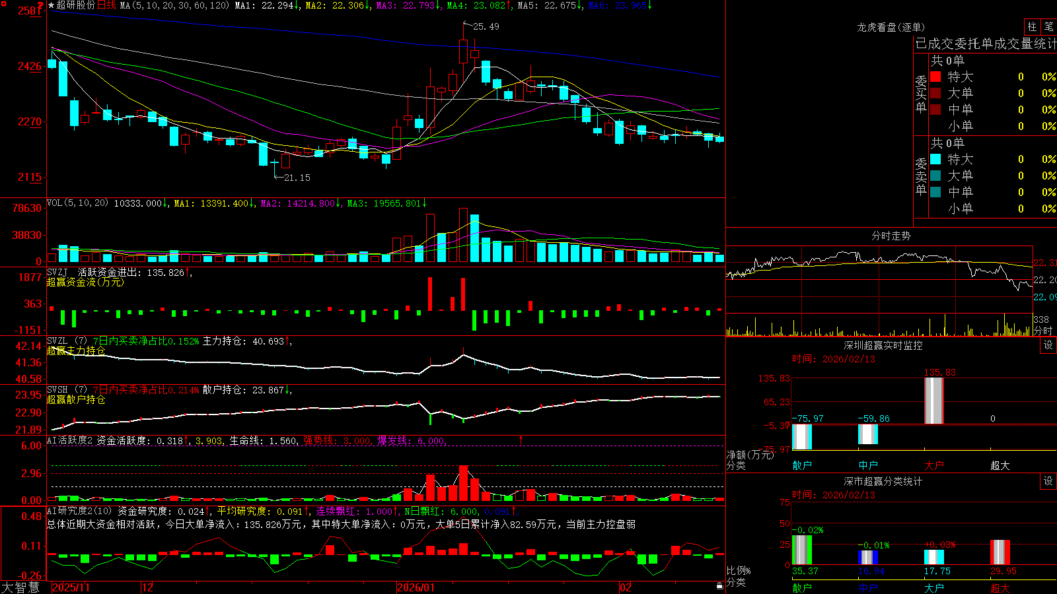Click the -75.97 散户 bar
This screenshot has width=1057, height=594.
pyautogui.click(x=802, y=437)
